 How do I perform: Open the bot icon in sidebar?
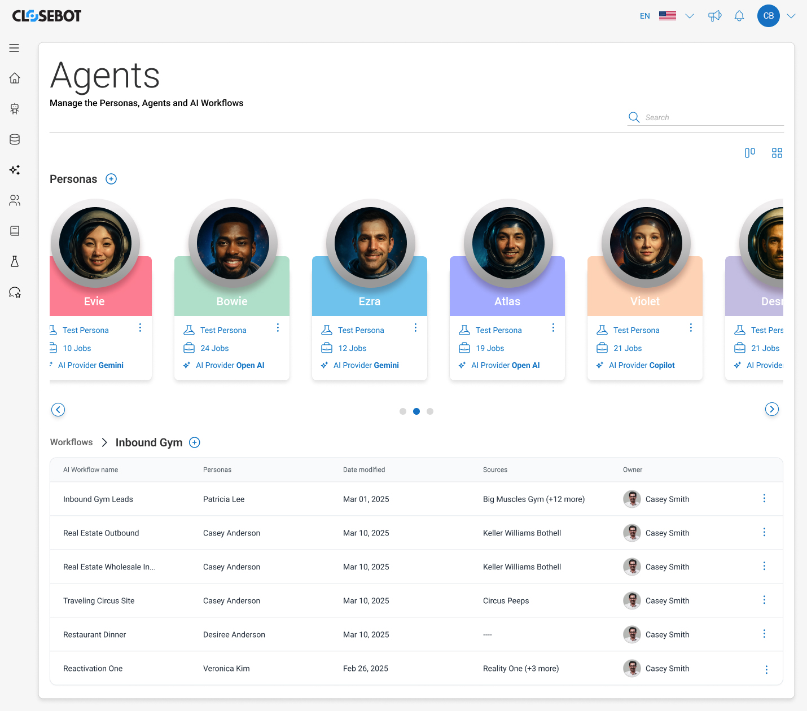[x=15, y=109]
